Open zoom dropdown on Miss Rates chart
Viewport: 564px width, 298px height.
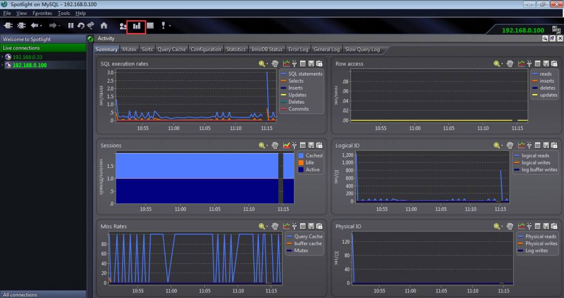(x=267, y=227)
